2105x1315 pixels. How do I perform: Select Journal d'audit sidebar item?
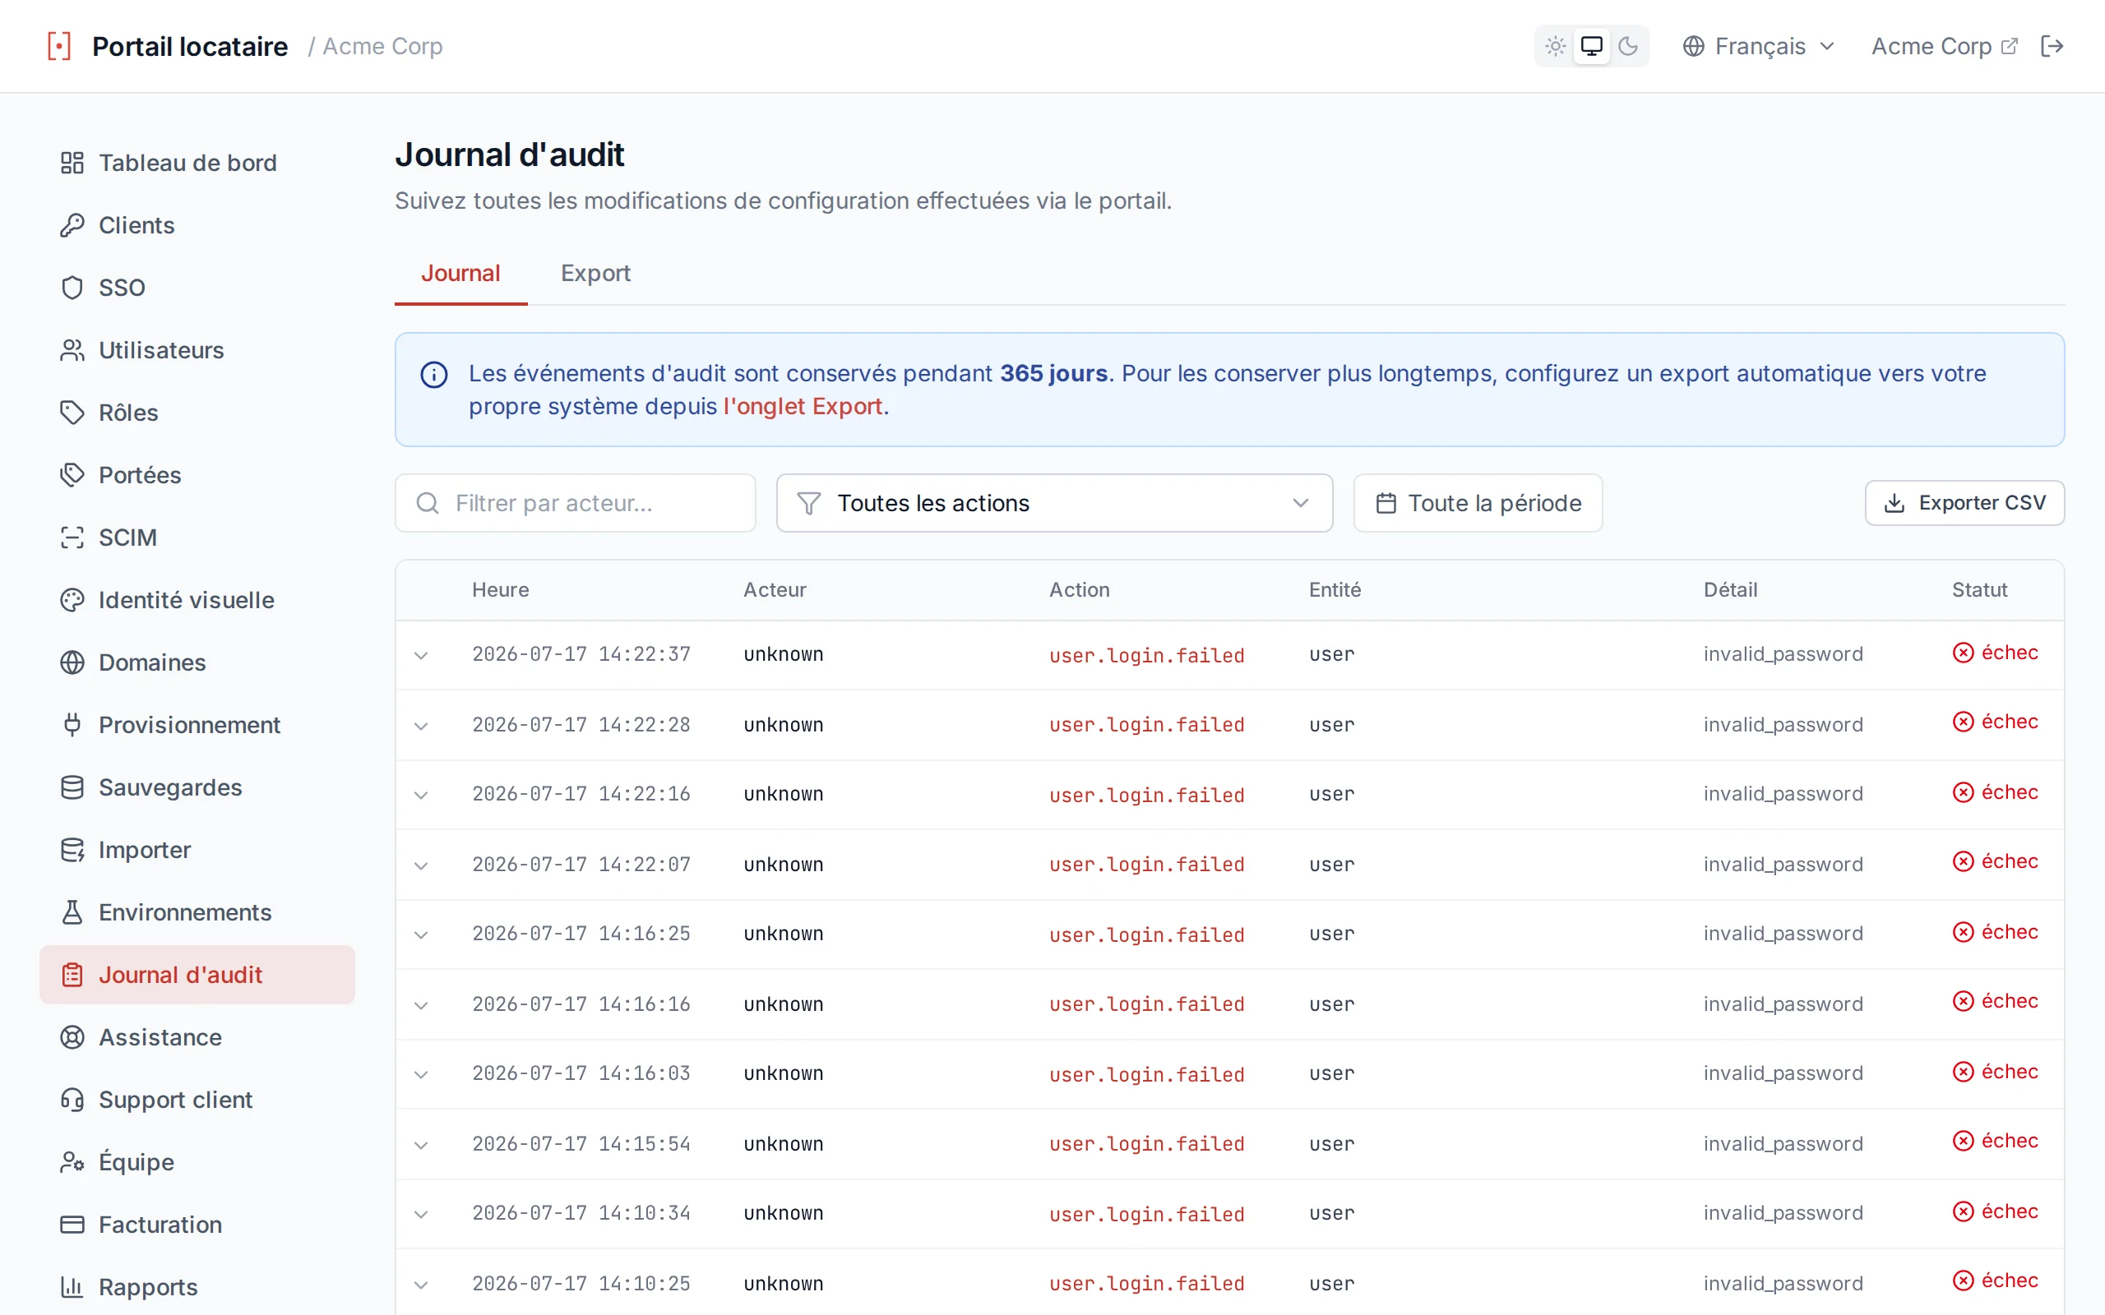pos(197,975)
